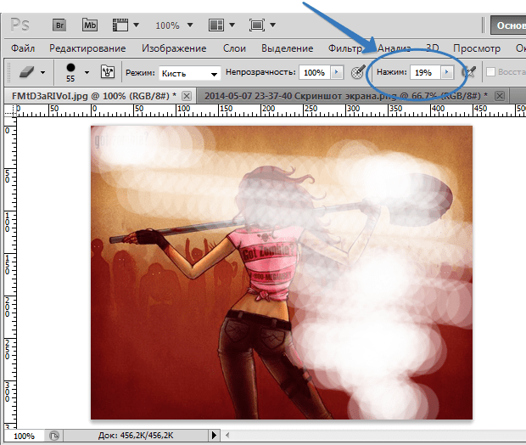The image size is (526, 445).
Task: Launch Adobe Bridge via Br icon
Action: tap(59, 25)
